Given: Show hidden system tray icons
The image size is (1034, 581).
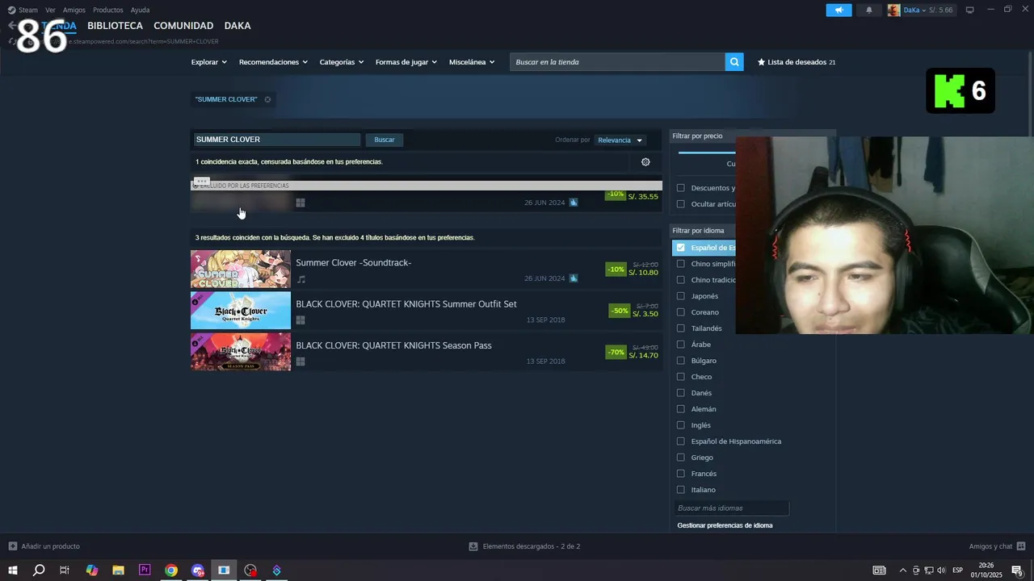Looking at the screenshot, I should click(902, 571).
